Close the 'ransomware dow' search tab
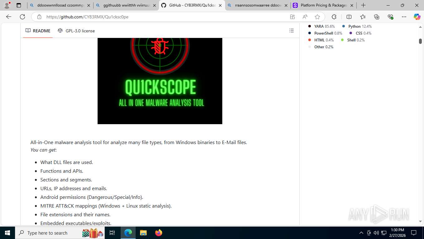Image resolution: width=424 pixels, height=239 pixels. coord(286,5)
